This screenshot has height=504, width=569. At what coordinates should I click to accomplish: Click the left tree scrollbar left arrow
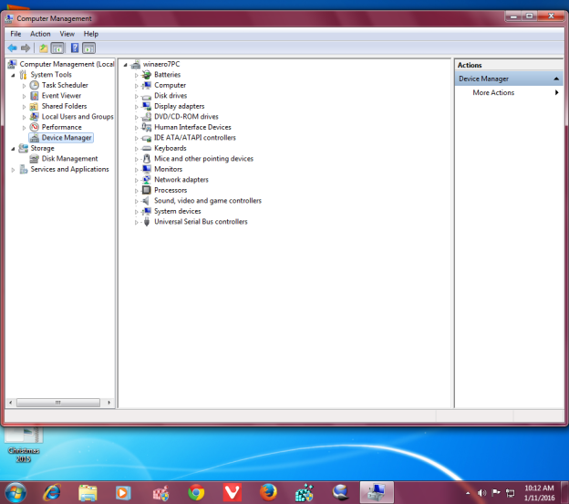(x=11, y=403)
